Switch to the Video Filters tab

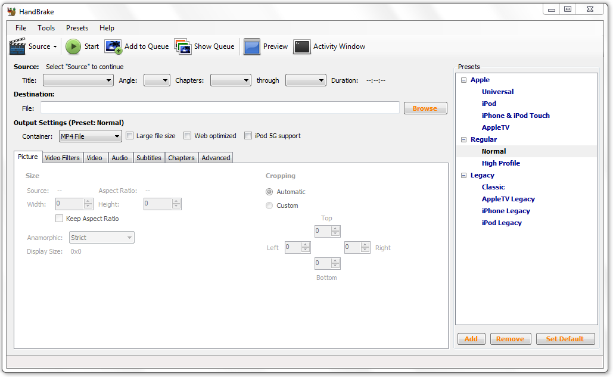tap(62, 158)
